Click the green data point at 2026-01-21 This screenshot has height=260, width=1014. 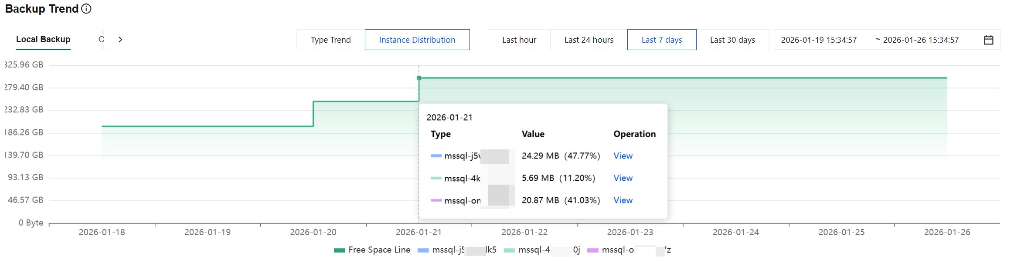coord(419,78)
